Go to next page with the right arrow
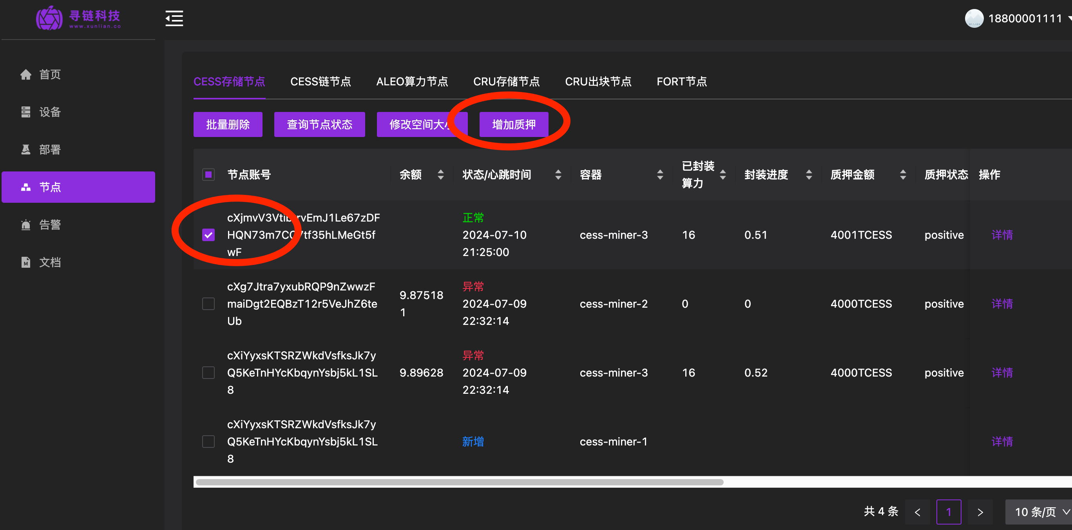 click(x=980, y=512)
